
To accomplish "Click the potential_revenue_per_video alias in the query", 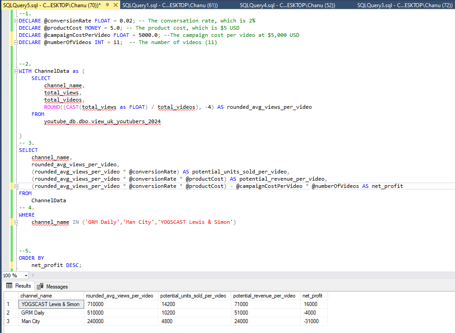I will 282,179.
